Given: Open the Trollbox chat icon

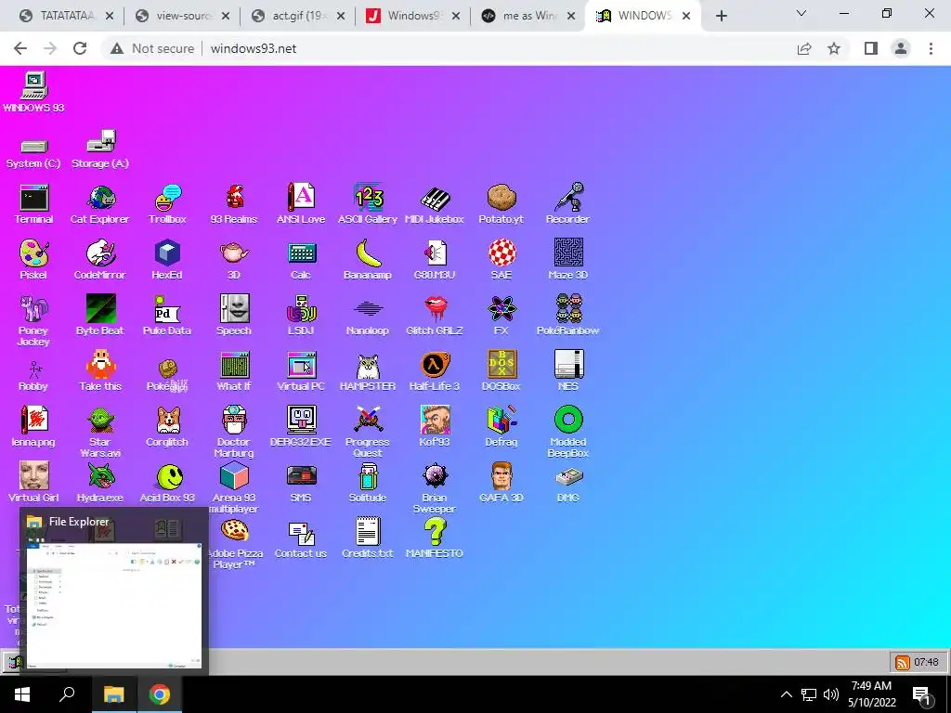Looking at the screenshot, I should 167,204.
